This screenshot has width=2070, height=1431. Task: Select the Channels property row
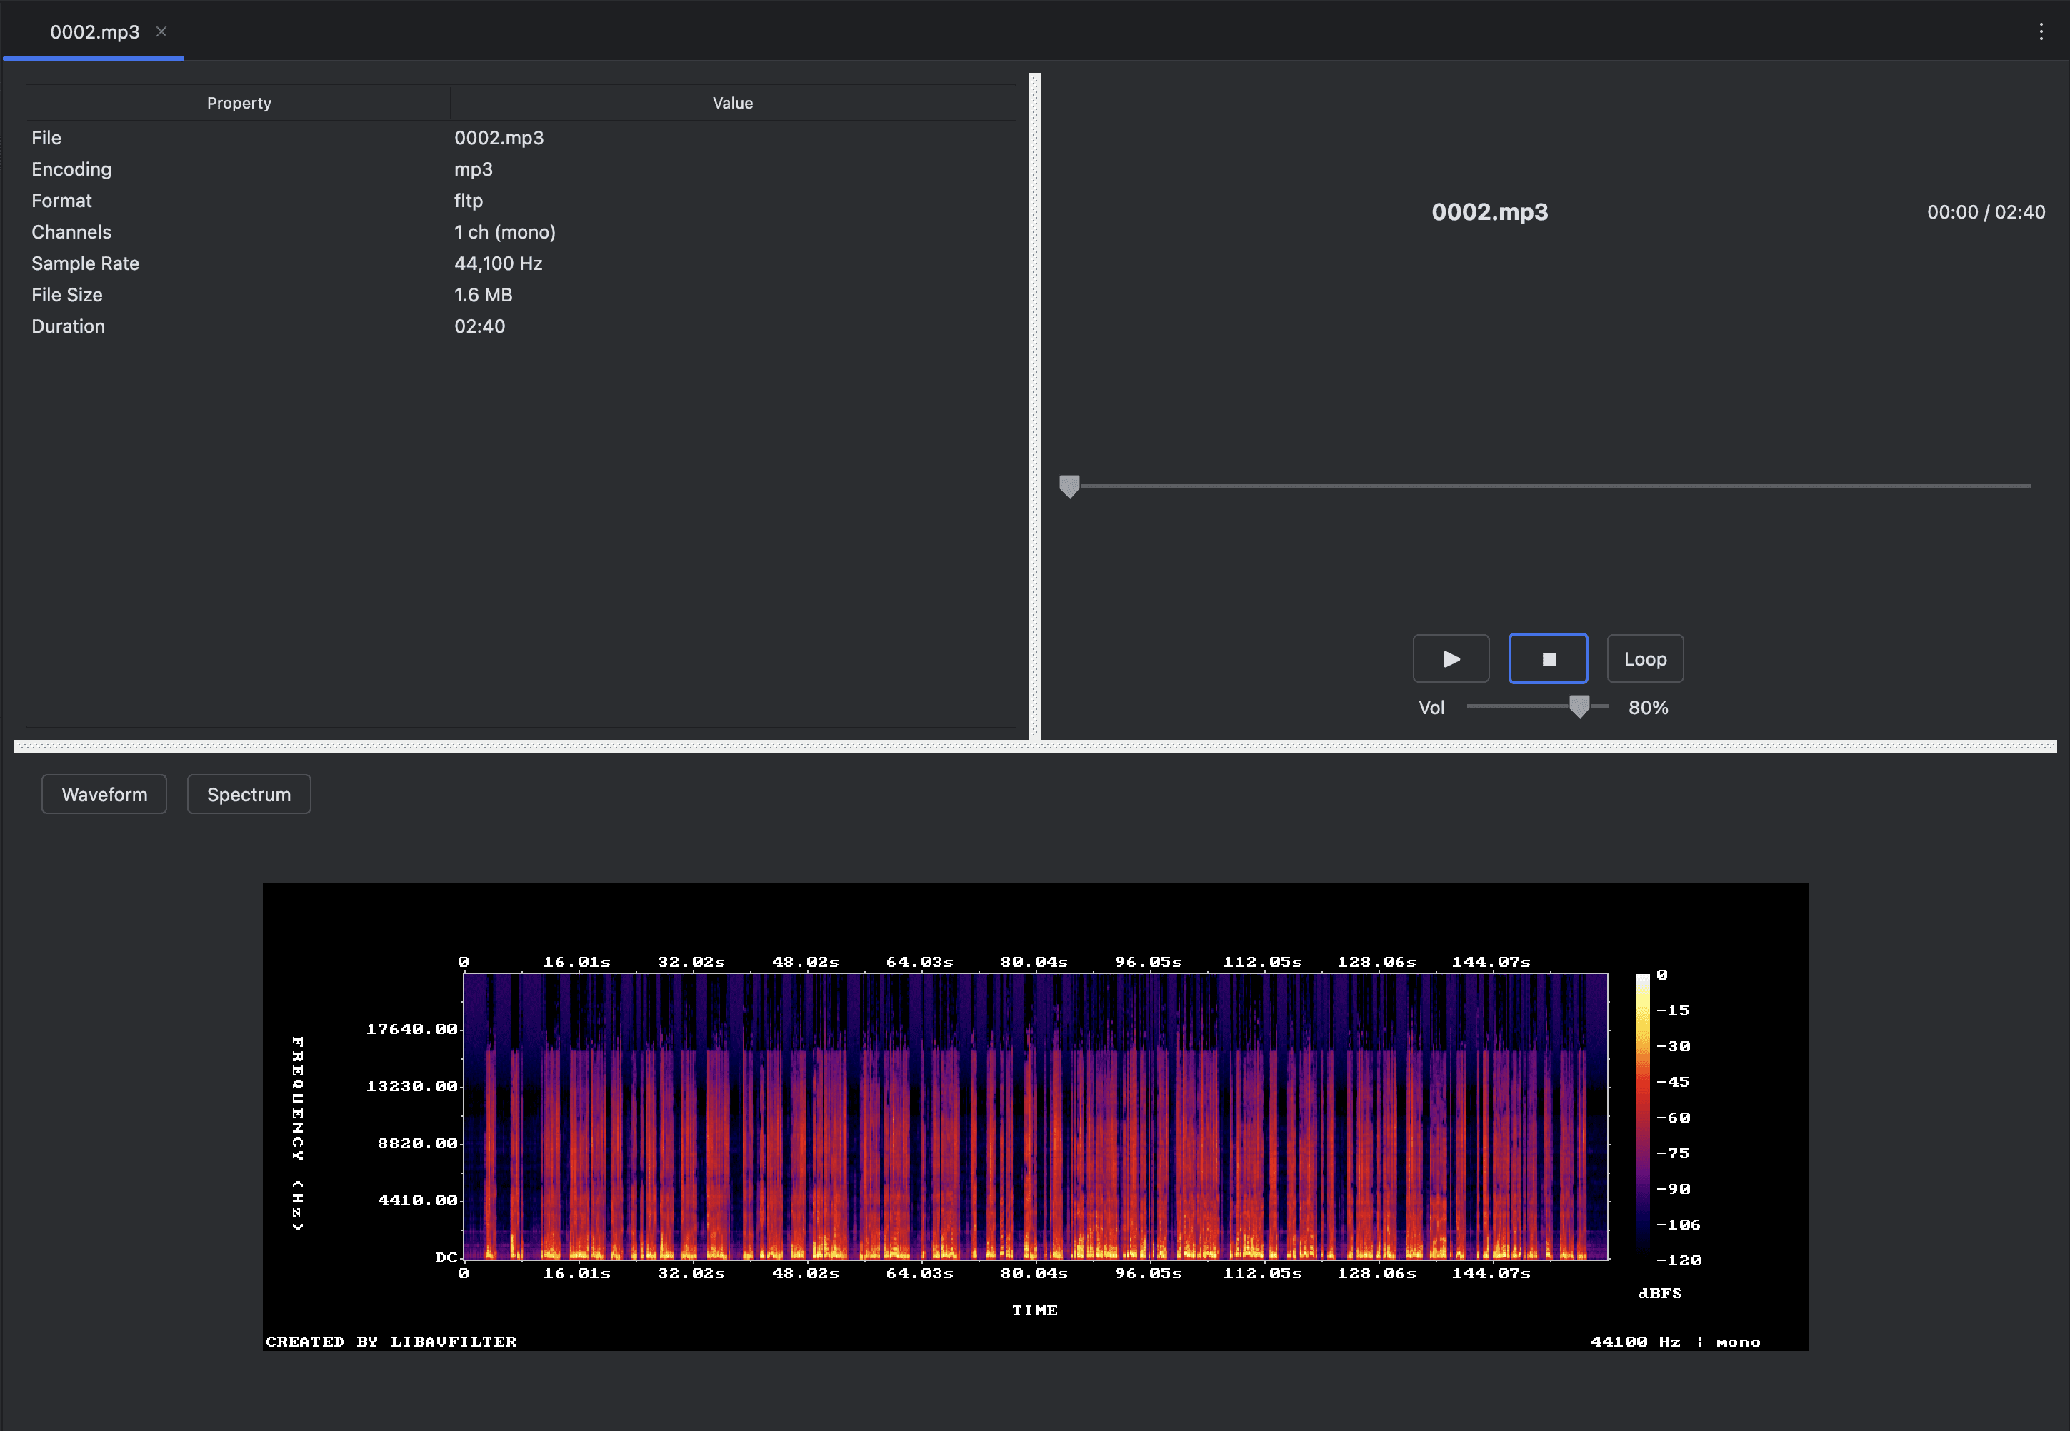520,232
